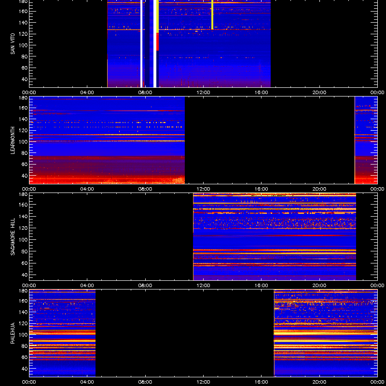Click the 160 frequency label on San Vito axis
The width and height of the screenshot is (386, 386).
23,11
